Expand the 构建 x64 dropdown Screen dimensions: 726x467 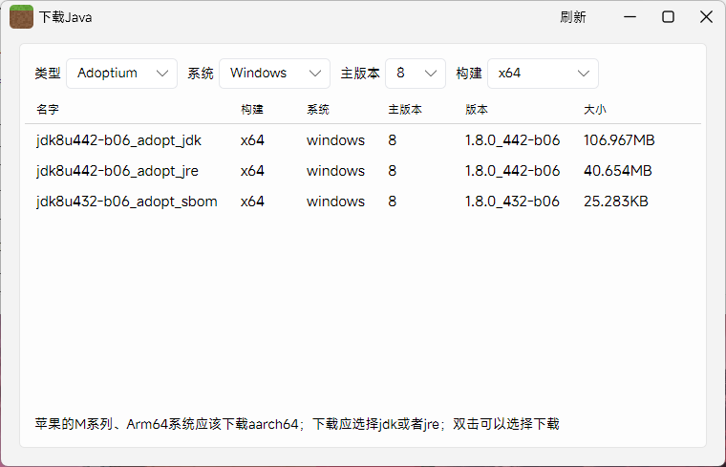pyautogui.click(x=543, y=74)
